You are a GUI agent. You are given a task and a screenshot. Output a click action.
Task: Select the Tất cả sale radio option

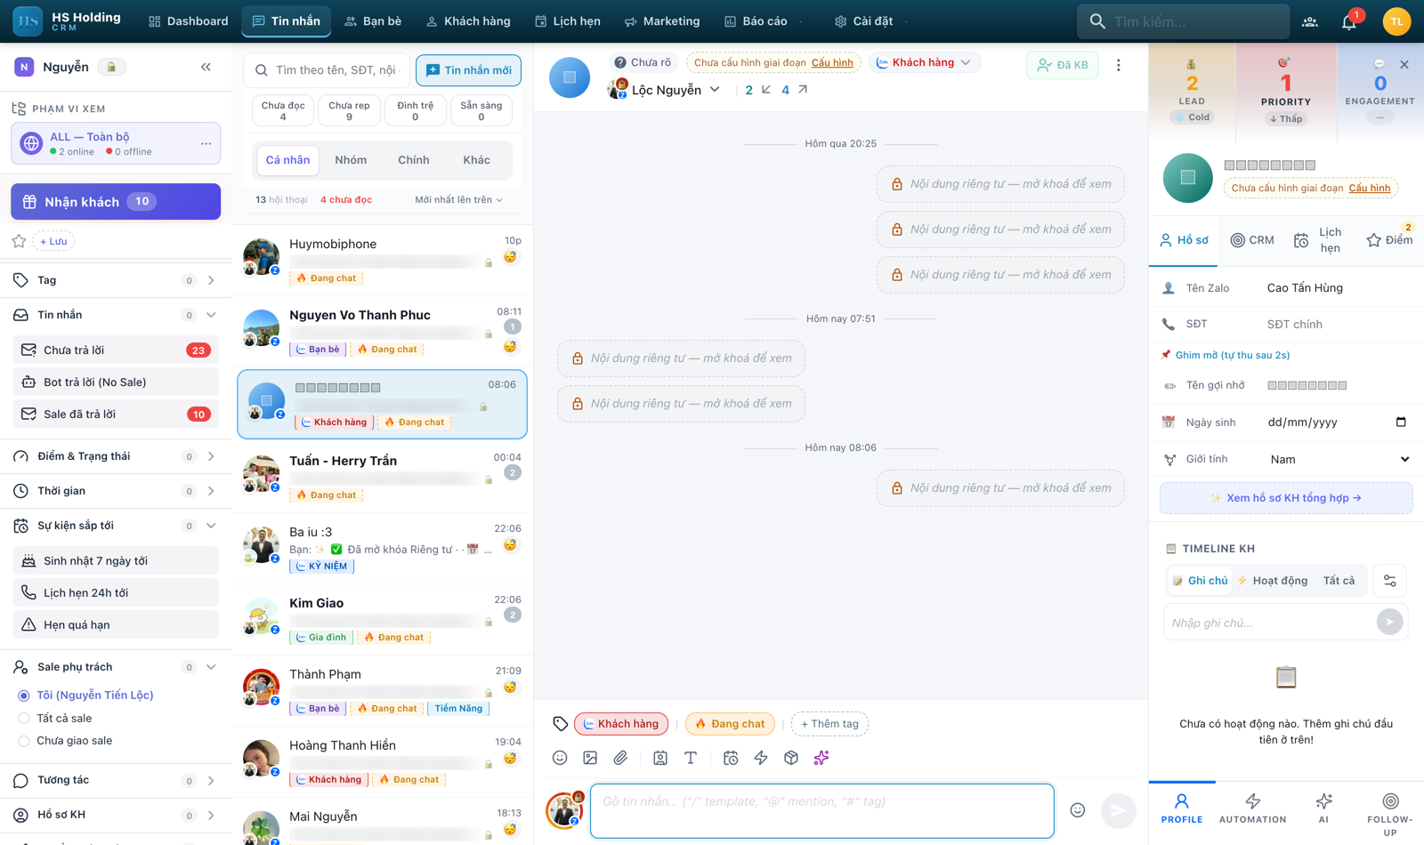[x=24, y=719]
